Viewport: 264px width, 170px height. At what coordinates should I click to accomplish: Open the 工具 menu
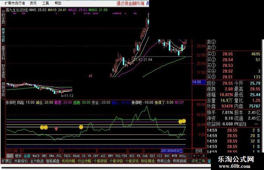[x=46, y=3]
